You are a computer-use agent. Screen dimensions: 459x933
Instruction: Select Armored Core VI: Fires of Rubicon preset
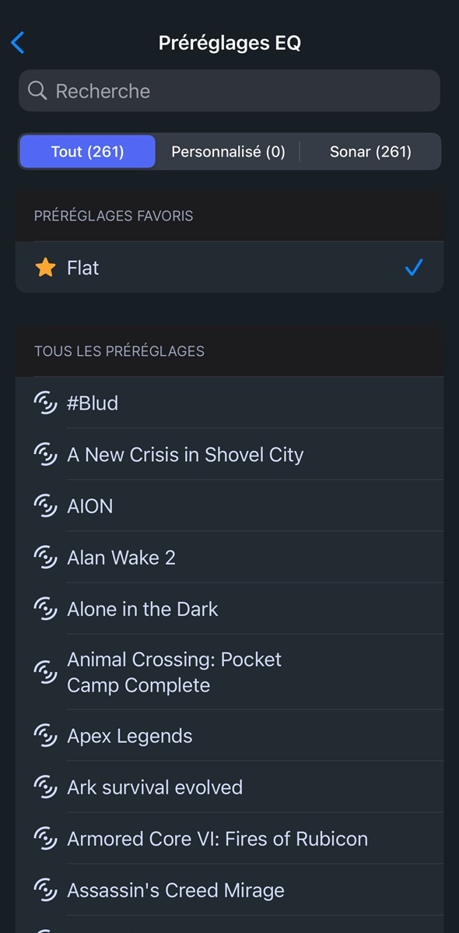229,839
